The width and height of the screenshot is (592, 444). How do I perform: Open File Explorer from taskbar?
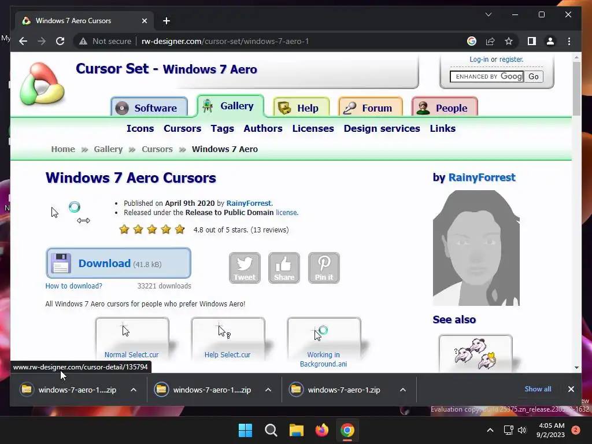pyautogui.click(x=297, y=430)
